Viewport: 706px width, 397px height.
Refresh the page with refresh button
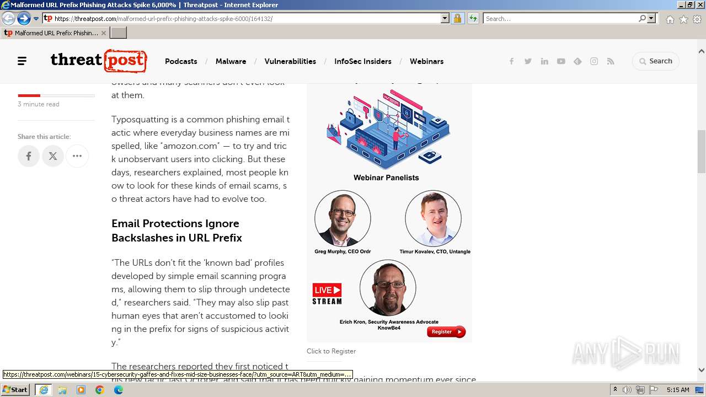coord(473,18)
